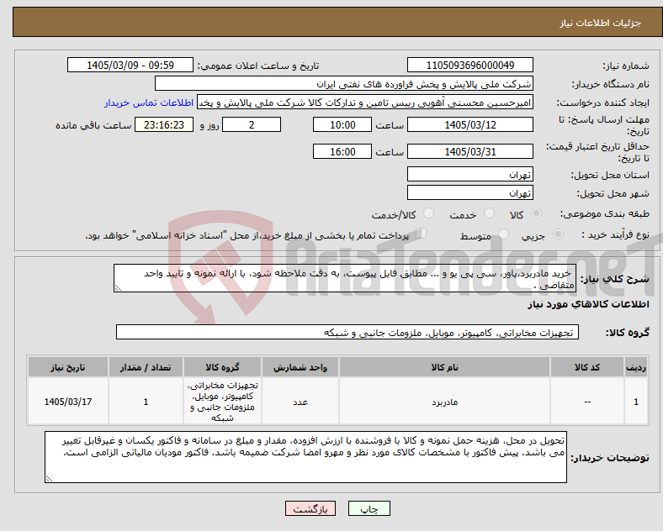Open اطلاعات تماس خریدار contact link

(x=149, y=103)
